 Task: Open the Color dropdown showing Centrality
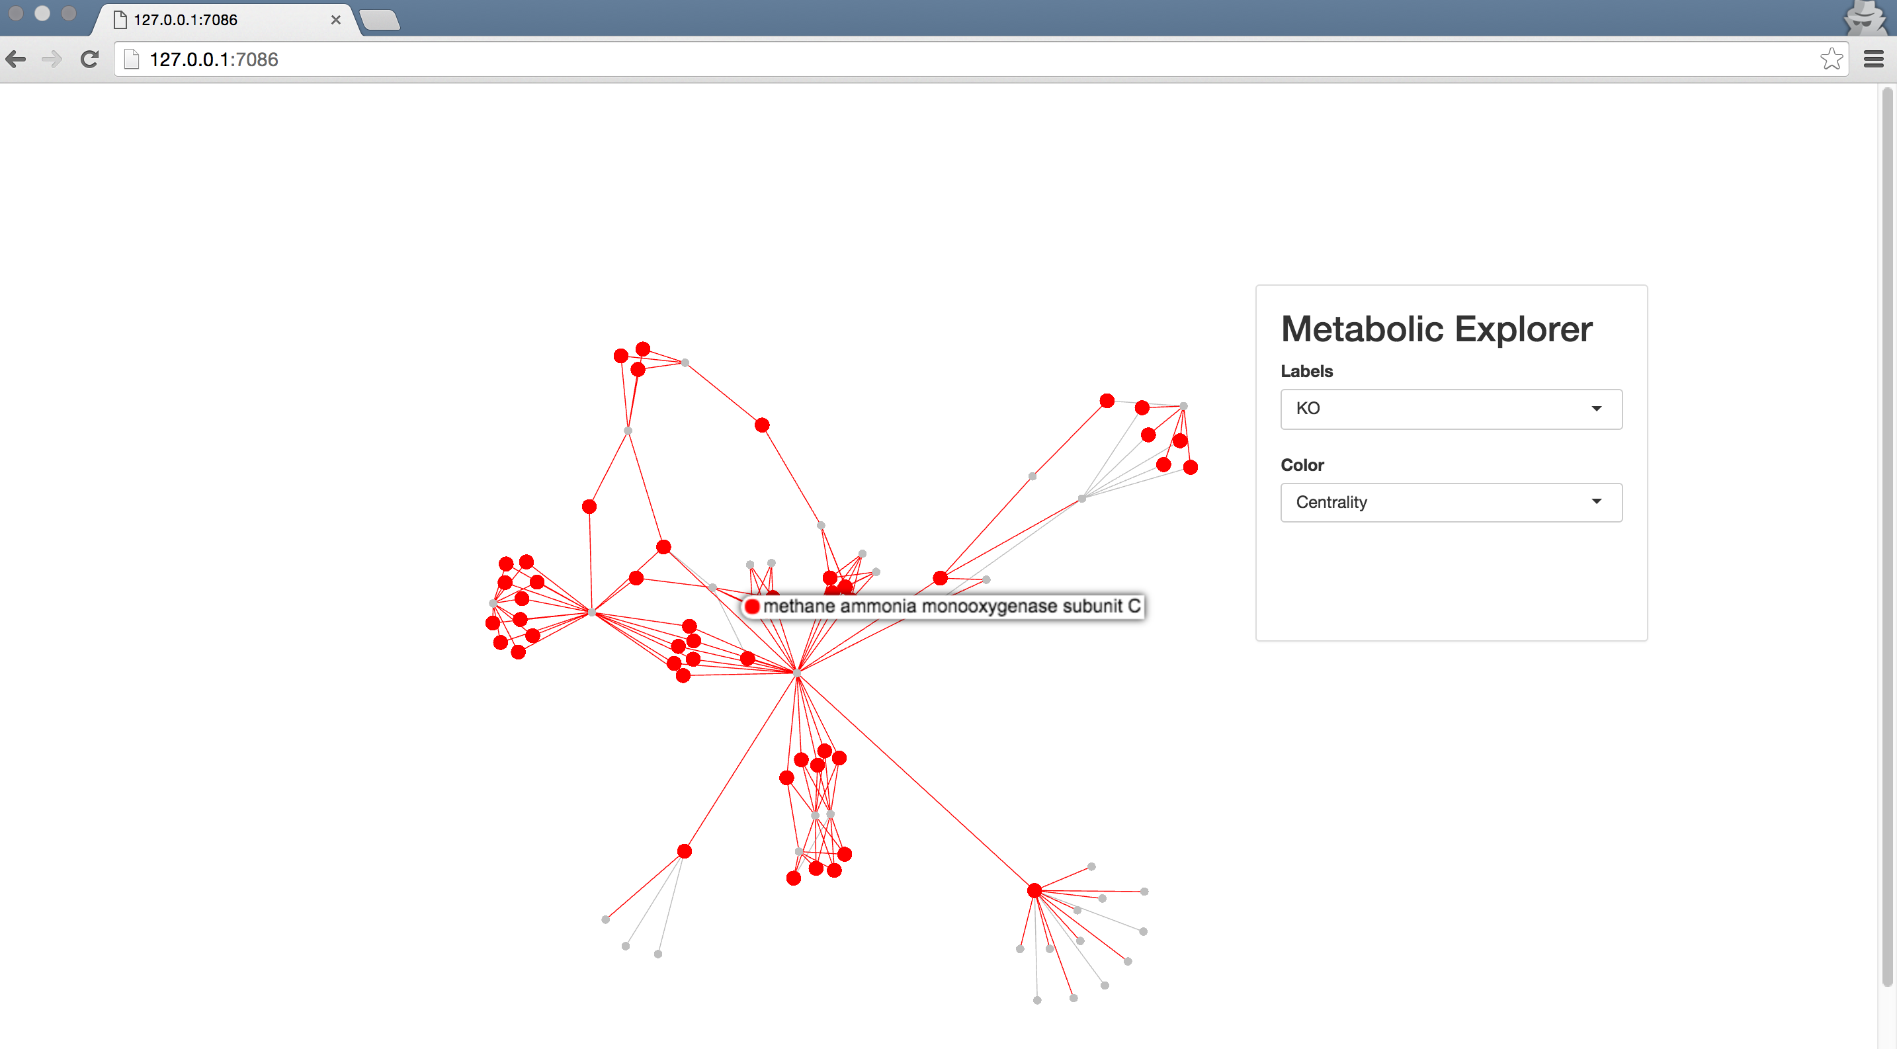[x=1450, y=502]
